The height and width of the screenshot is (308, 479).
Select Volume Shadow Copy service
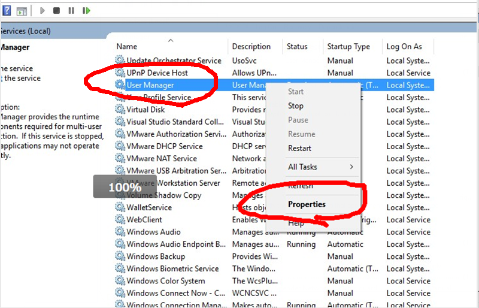163,195
